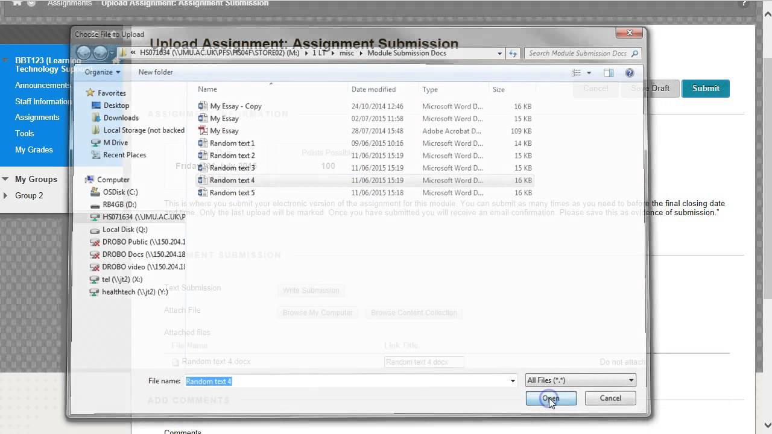Toggle the preview pane icon
Screen dimensions: 772x434
click(x=609, y=73)
